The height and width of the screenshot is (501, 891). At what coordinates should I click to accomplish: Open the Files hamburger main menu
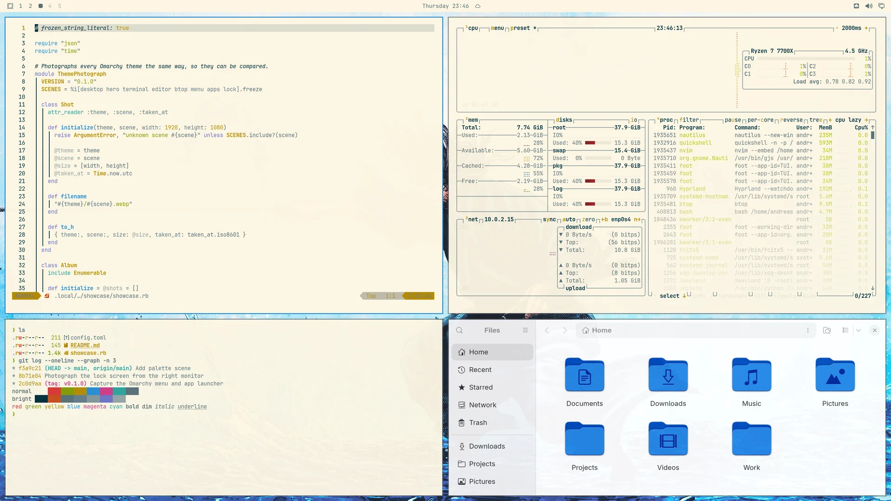click(525, 330)
